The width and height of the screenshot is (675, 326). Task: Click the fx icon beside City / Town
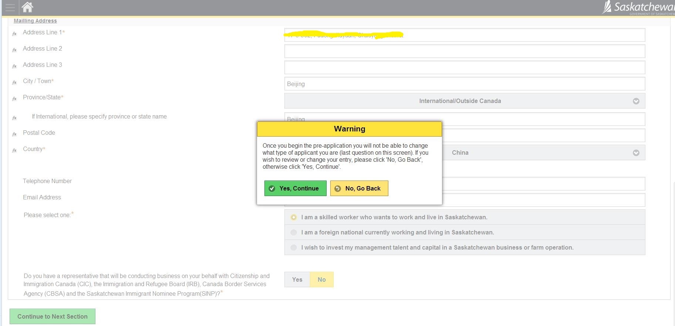tap(14, 83)
